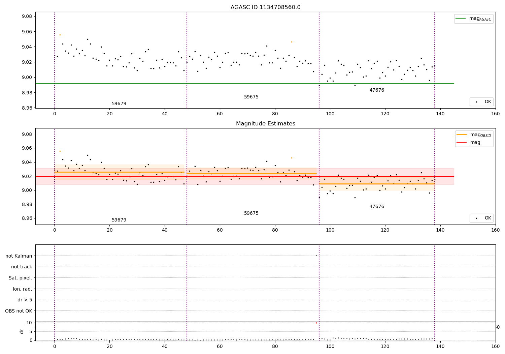
Task: Click the 'not track' row label
Action: click(x=22, y=267)
